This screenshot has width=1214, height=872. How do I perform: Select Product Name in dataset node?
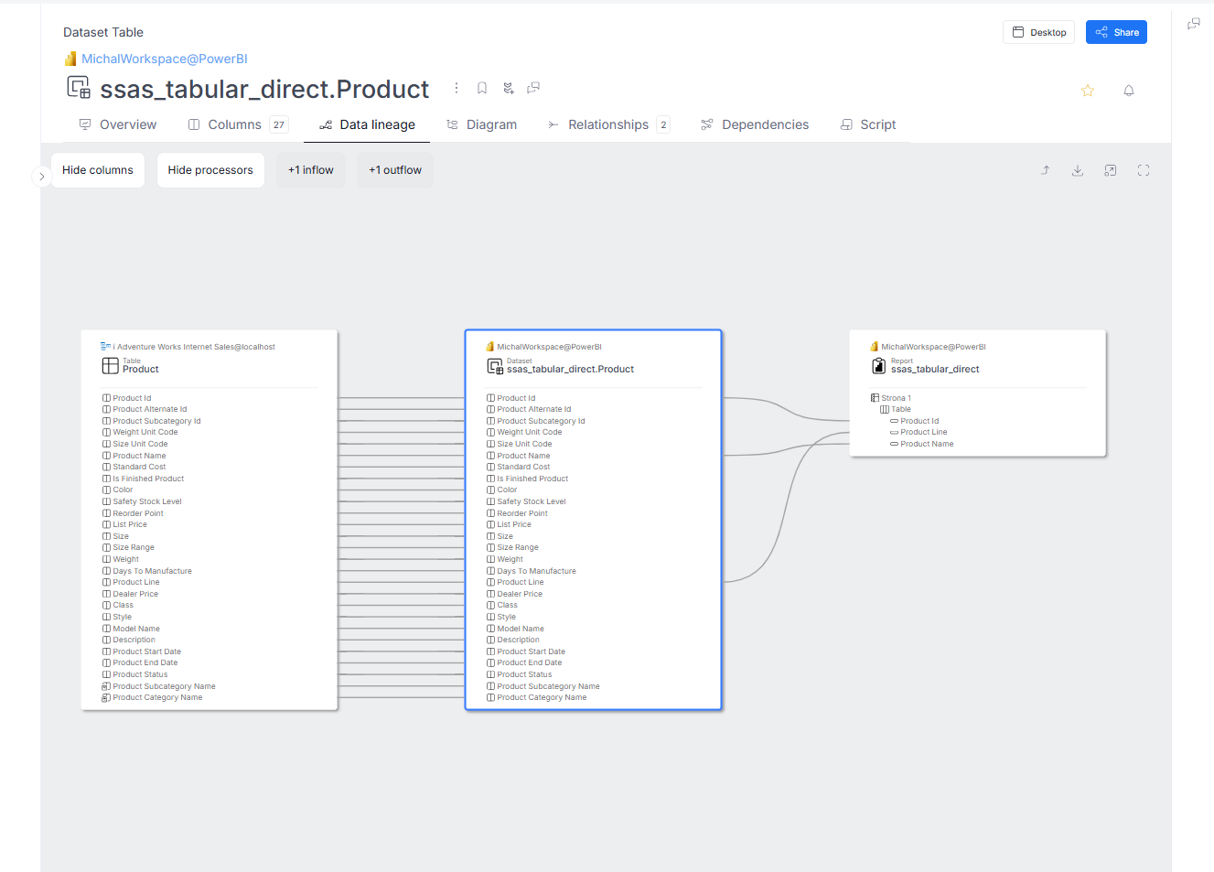point(523,456)
